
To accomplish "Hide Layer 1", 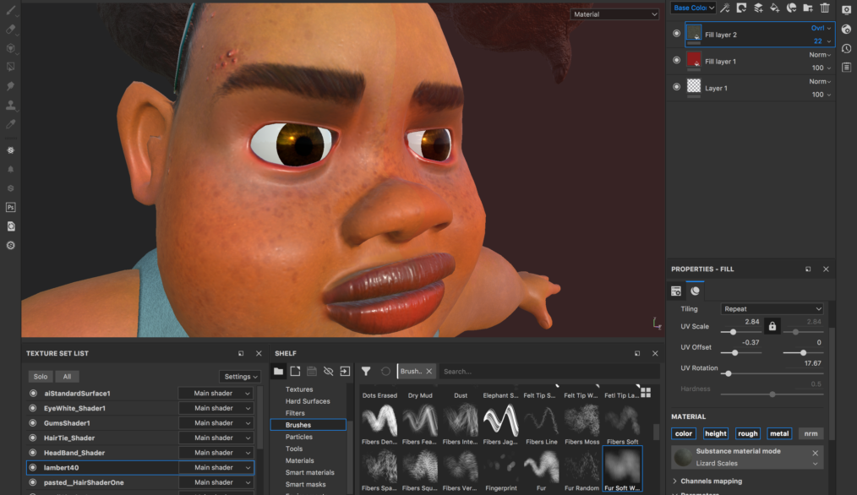I will pos(676,87).
